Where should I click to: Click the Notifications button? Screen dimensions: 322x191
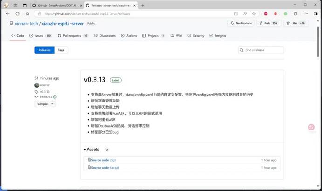click(241, 23)
